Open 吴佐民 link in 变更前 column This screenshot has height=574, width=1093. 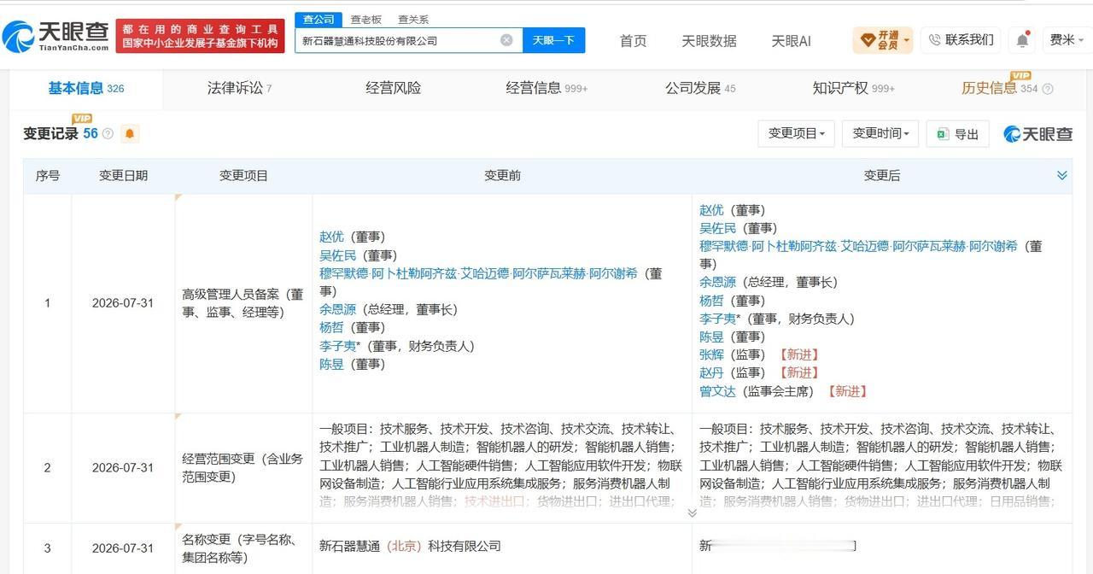[337, 255]
